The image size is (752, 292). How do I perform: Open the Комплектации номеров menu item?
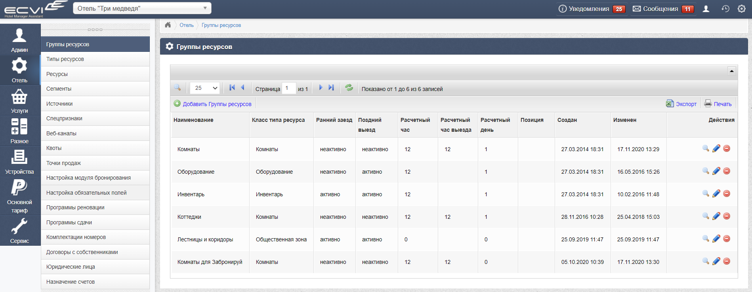click(95, 237)
